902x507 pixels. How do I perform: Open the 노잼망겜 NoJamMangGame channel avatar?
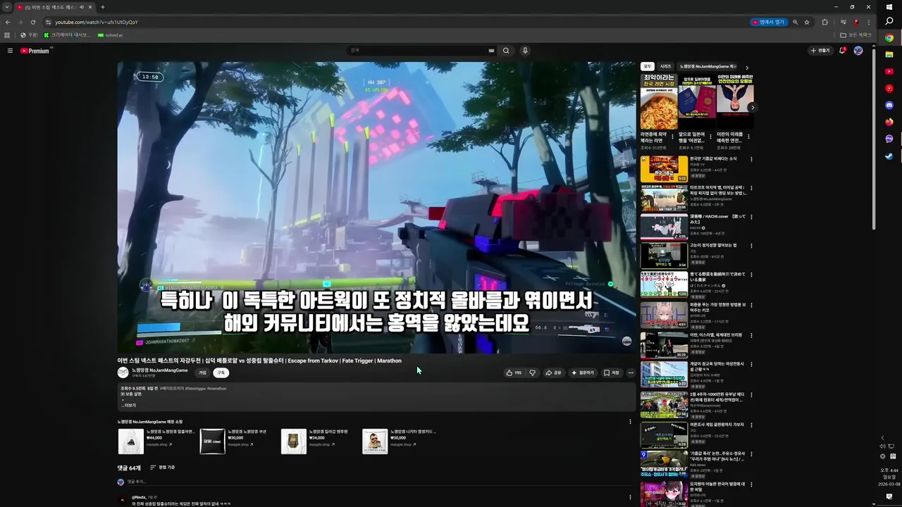coord(123,373)
